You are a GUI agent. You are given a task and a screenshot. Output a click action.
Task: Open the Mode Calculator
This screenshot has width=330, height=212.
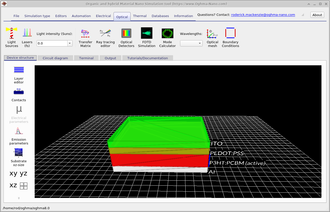(167, 37)
